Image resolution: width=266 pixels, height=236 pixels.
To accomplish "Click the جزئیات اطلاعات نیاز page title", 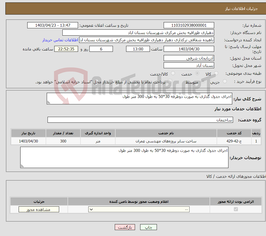I will point(241,9).
